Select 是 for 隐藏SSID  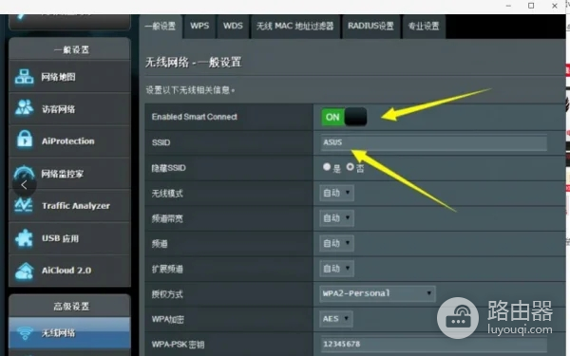[x=327, y=167]
